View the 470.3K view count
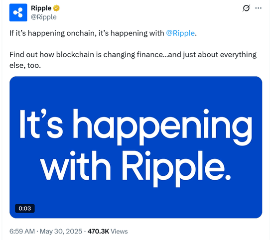270x240 pixels. click(98, 231)
